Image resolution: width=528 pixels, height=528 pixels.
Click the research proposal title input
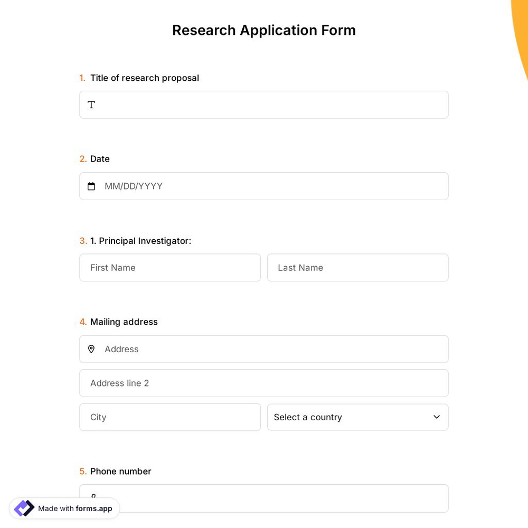click(264, 105)
